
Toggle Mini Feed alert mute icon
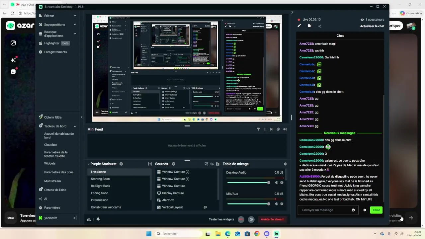278,129
